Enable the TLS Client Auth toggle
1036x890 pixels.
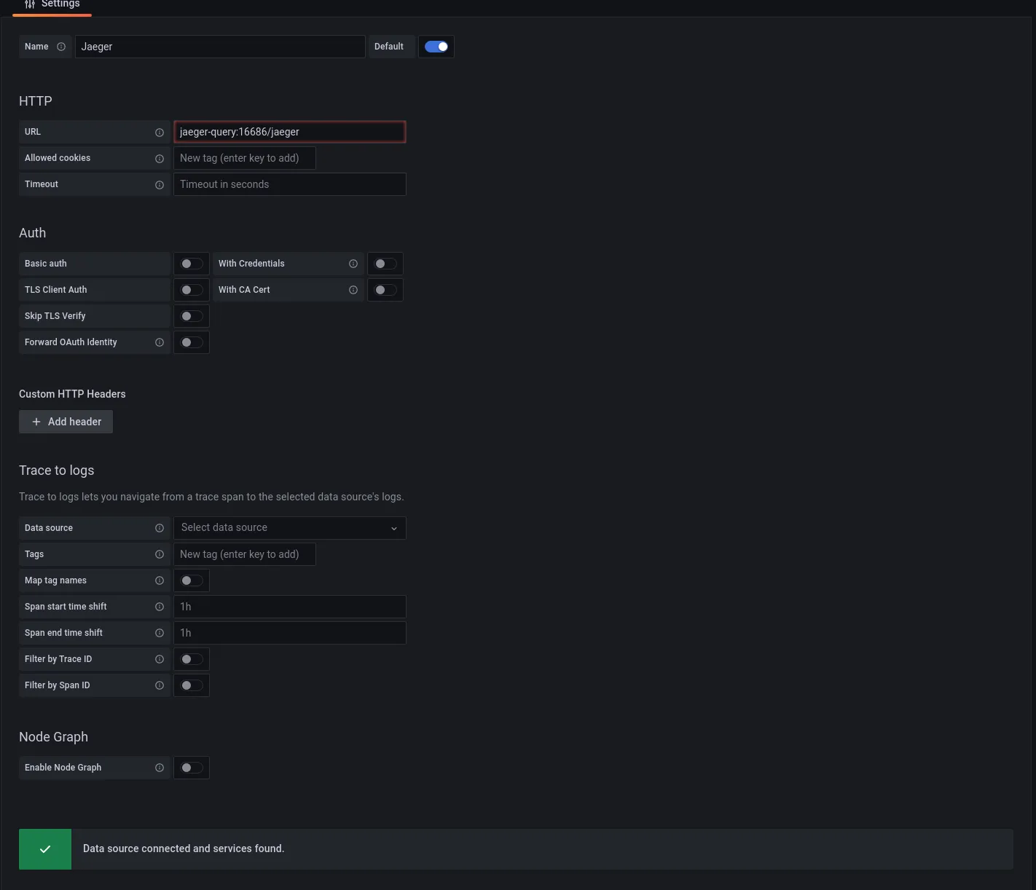click(192, 290)
